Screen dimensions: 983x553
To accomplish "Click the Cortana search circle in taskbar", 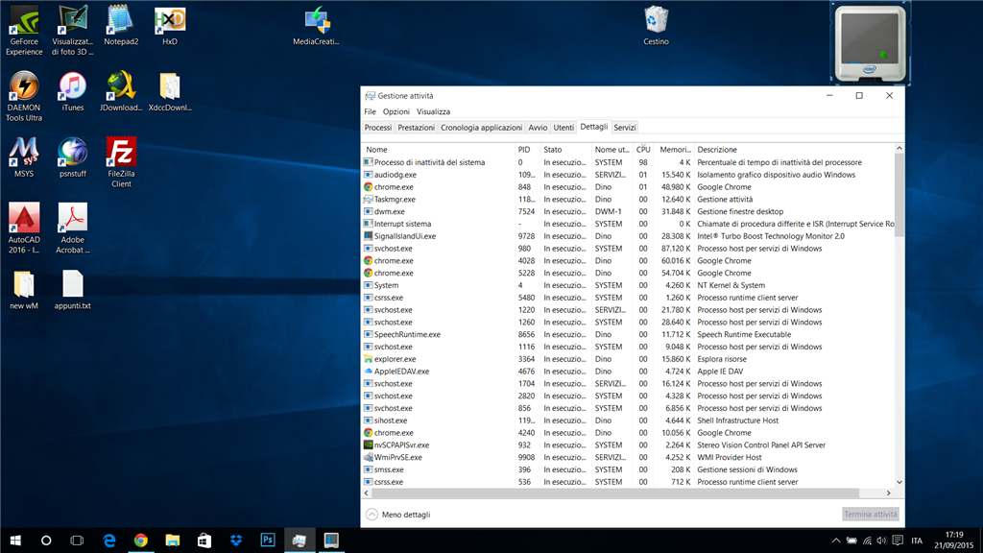I will point(46,540).
